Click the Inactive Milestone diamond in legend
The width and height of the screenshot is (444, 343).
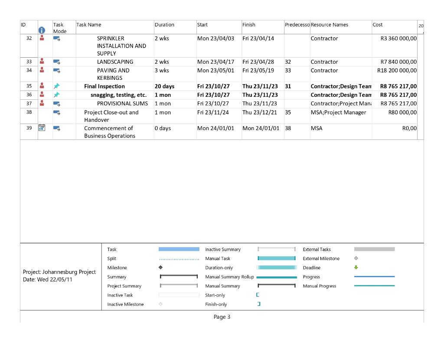[160, 304]
